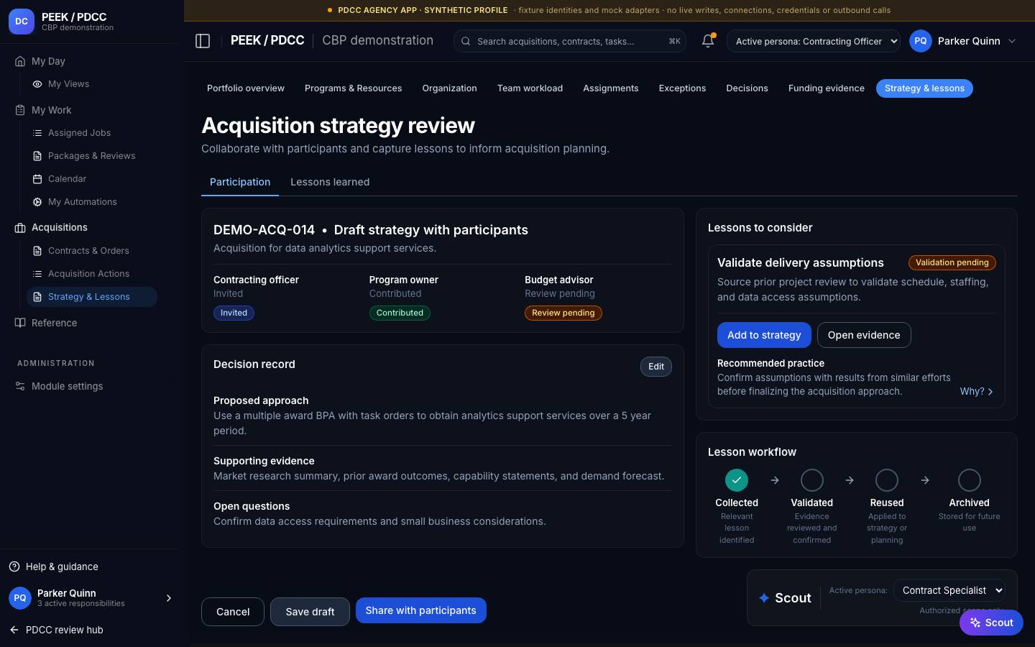Click the DC app logo badge
The height and width of the screenshot is (647, 1035).
point(22,22)
